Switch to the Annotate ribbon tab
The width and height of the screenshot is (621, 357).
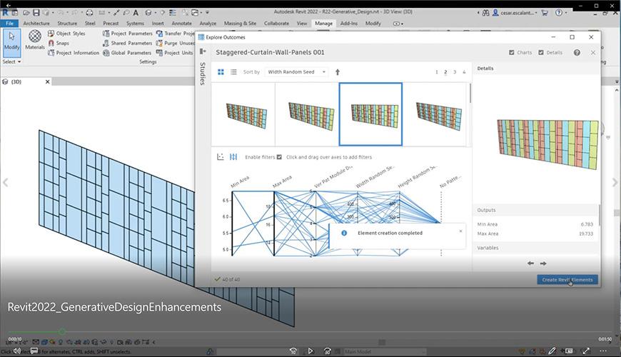[x=182, y=24]
